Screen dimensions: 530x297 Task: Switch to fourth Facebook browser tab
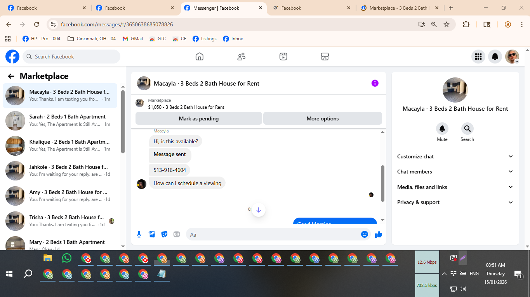(x=312, y=8)
